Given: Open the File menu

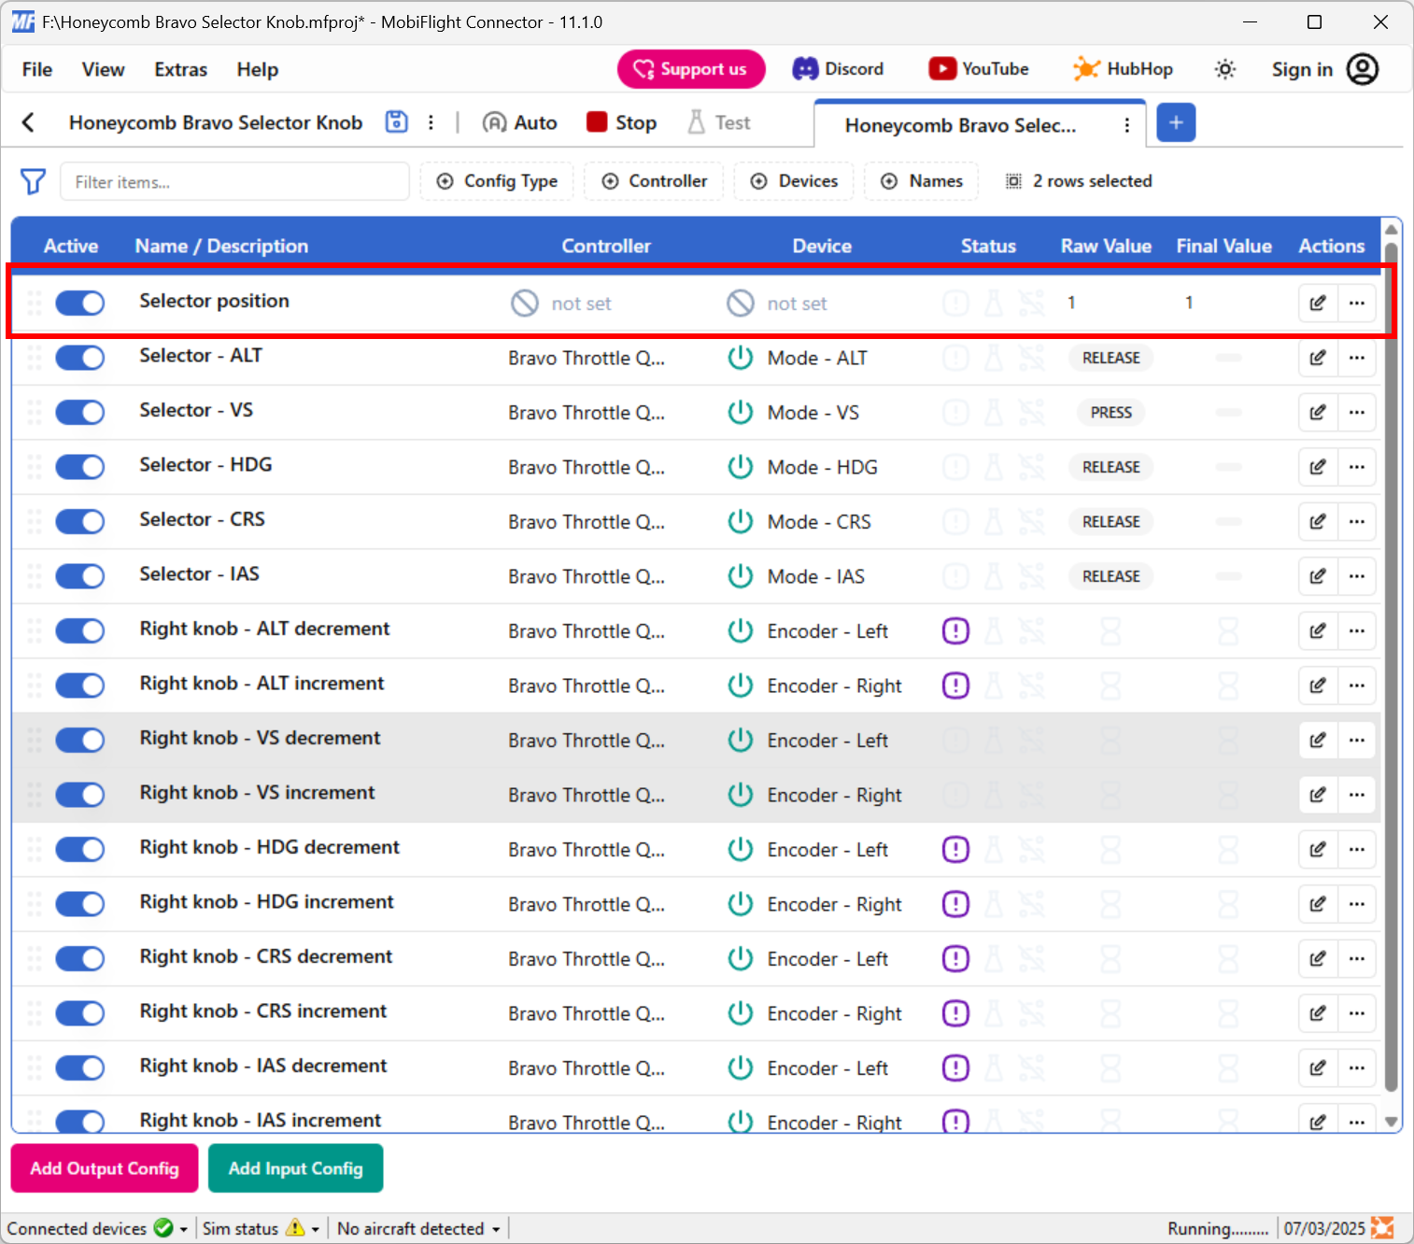Looking at the screenshot, I should tap(37, 69).
